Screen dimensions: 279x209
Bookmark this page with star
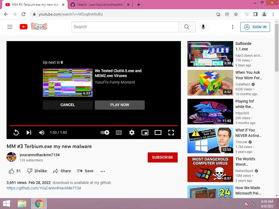pos(236,14)
